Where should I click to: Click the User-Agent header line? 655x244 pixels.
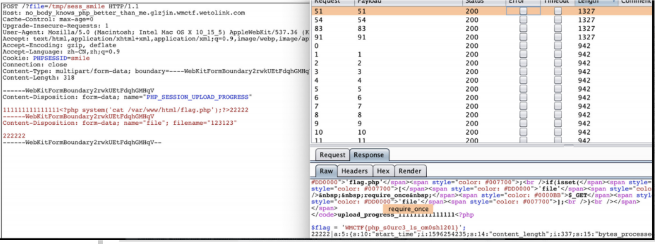click(156, 32)
